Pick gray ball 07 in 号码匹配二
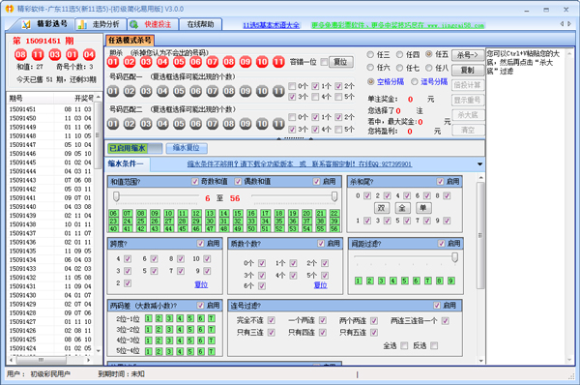580x385 pixels. (212, 124)
